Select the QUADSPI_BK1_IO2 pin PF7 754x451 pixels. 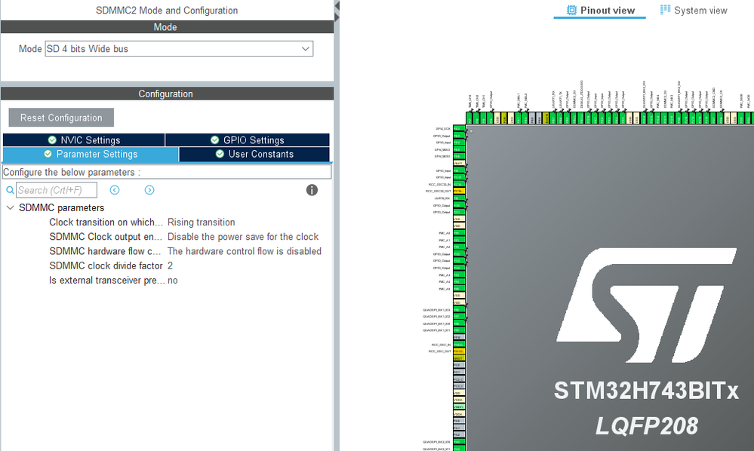[x=459, y=317]
